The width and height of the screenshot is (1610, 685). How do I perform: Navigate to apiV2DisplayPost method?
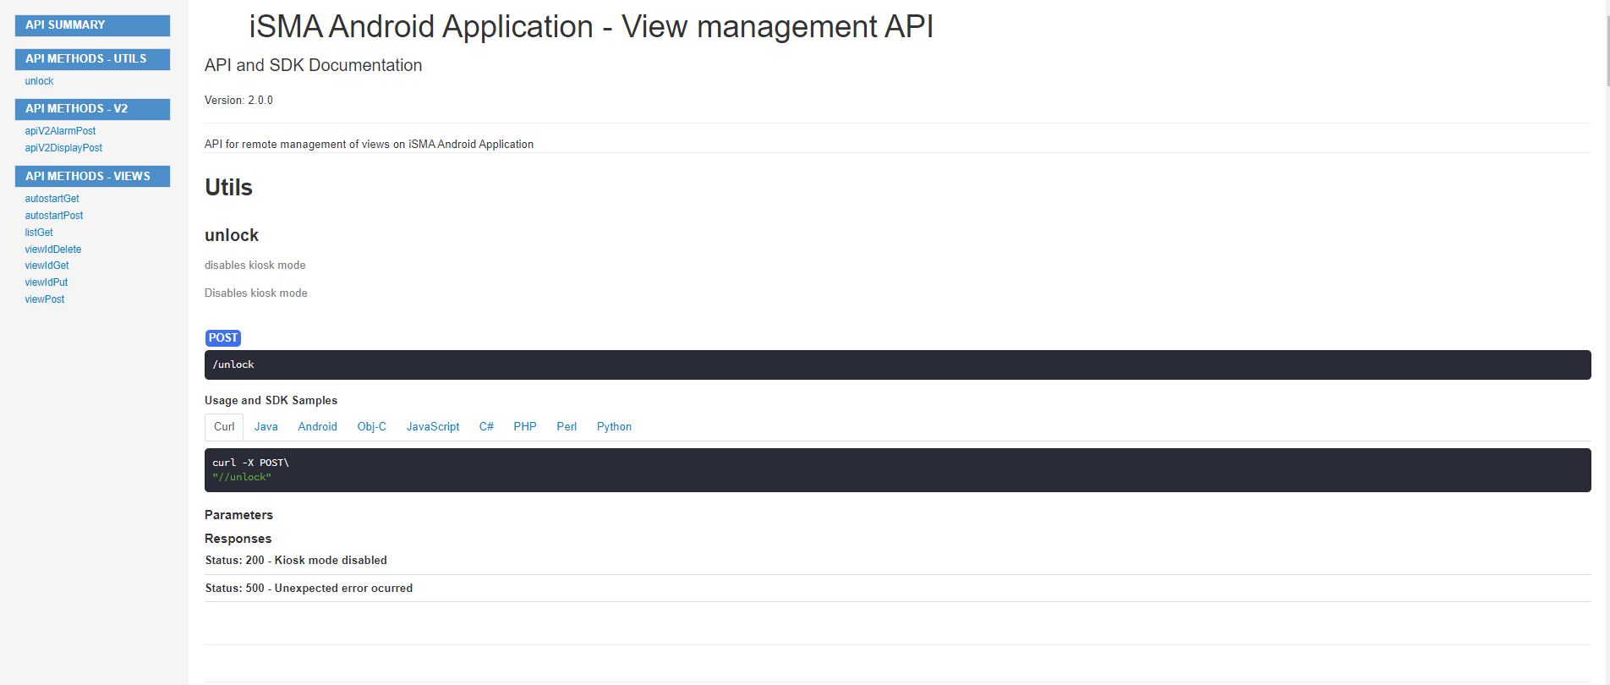(63, 148)
